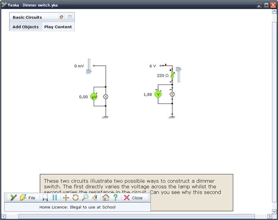This screenshot has width=278, height=220.
Task: Select the magnifying glass zoom tool
Action: click(x=85, y=198)
